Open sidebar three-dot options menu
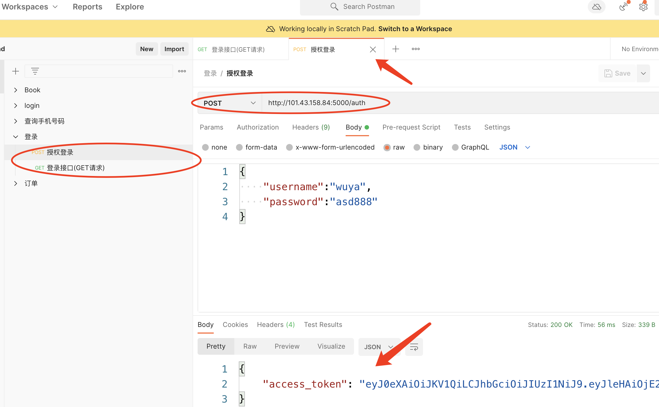The image size is (659, 407). (182, 71)
